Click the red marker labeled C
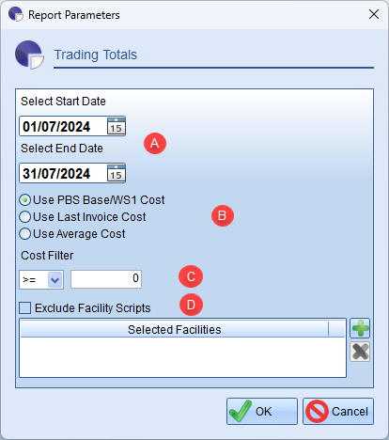This screenshot has height=440, width=389. pos(191,276)
